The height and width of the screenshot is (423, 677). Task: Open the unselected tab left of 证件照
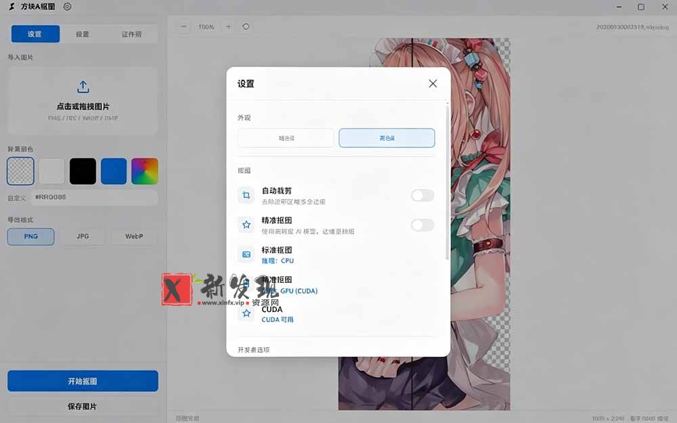pyautogui.click(x=83, y=34)
